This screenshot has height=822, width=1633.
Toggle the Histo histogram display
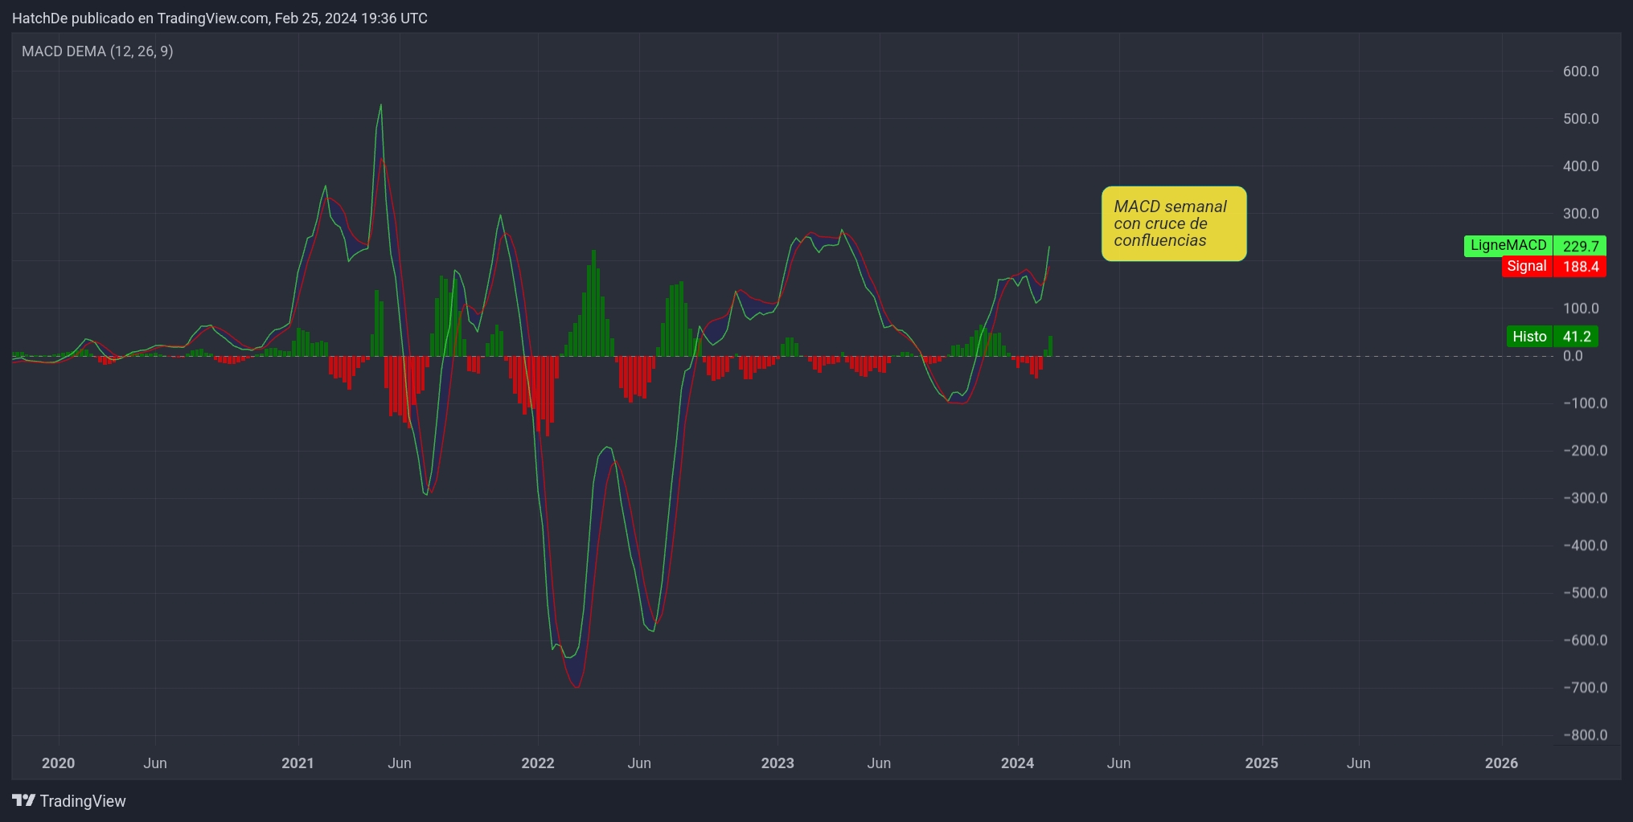(1528, 336)
